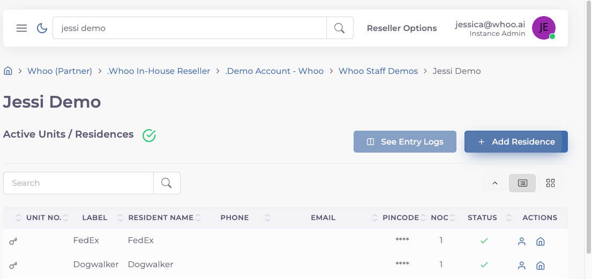
Task: Click FedEx resident name cell
Action: (x=141, y=240)
